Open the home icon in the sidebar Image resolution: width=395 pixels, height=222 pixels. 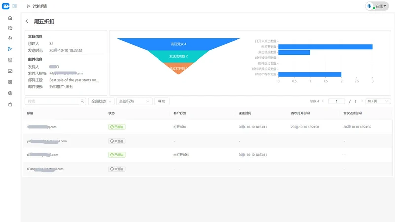point(10,18)
